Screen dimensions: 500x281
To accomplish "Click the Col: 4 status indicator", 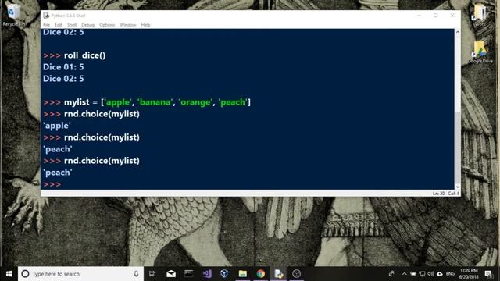I will pyautogui.click(x=453, y=194).
